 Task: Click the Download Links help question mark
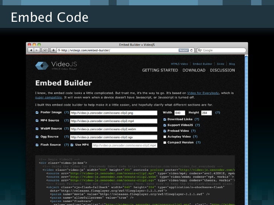197,119
